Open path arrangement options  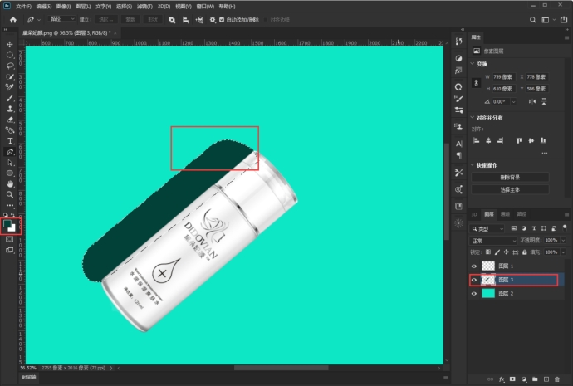coord(199,20)
